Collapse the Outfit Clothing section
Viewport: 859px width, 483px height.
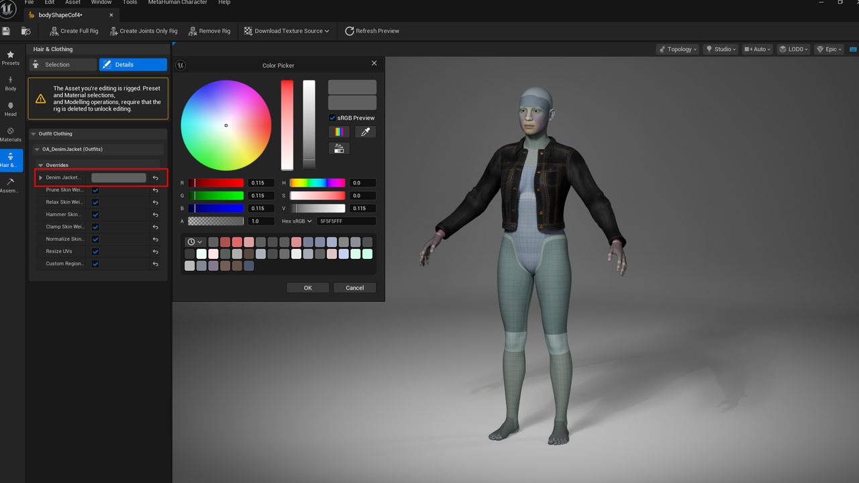(x=34, y=133)
